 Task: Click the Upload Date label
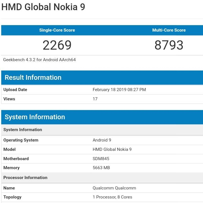(x=15, y=90)
